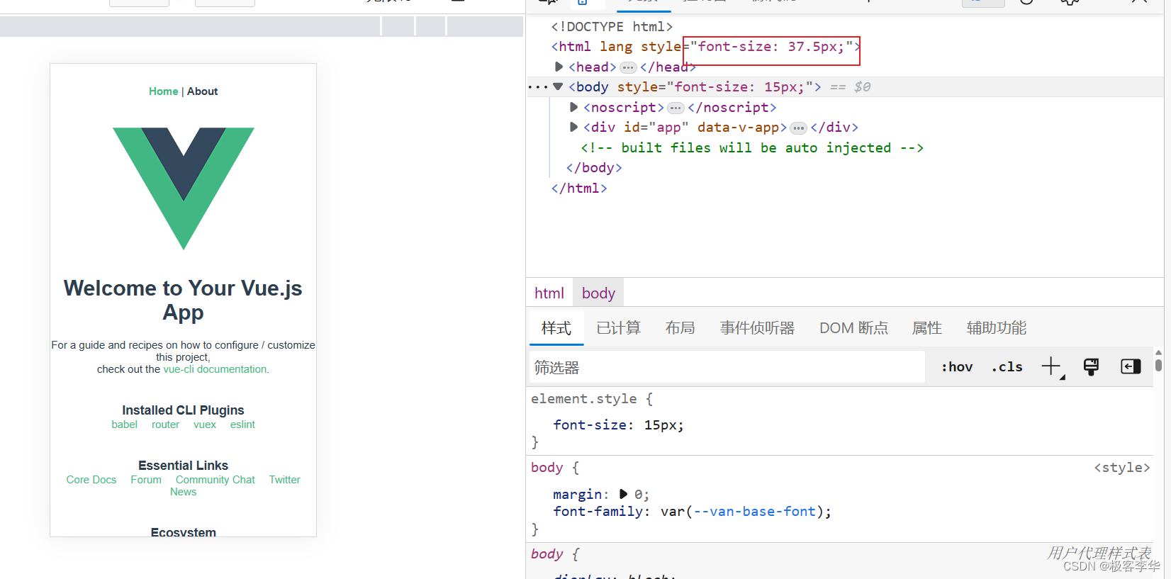Switch to the 样式 tab
1171x579 pixels.
coord(556,327)
